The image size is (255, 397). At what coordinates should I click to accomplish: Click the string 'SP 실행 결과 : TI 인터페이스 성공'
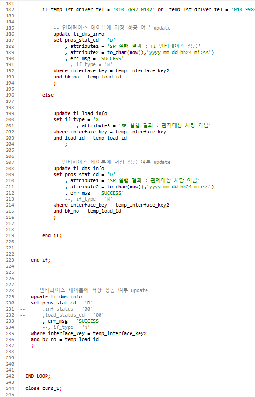154,46
